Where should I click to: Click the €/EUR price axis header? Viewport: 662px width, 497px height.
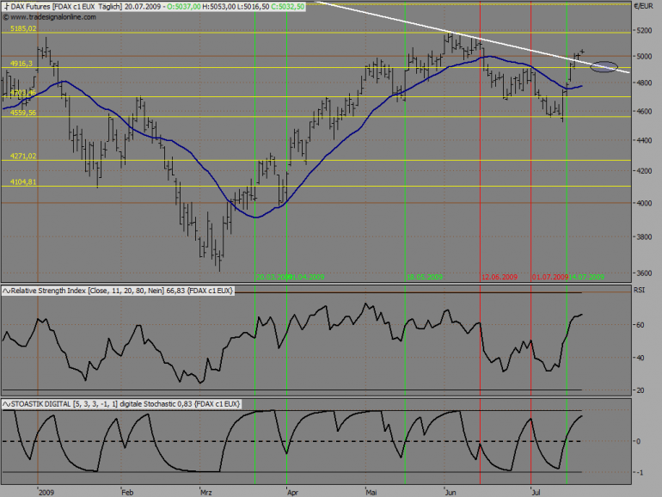(x=643, y=6)
